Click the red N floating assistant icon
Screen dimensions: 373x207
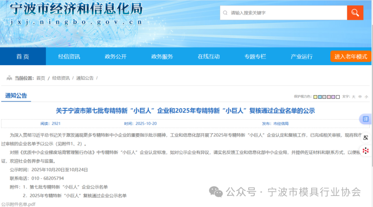[366, 150]
